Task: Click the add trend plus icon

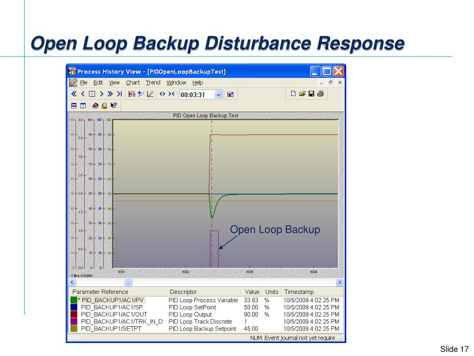Action: [141, 94]
